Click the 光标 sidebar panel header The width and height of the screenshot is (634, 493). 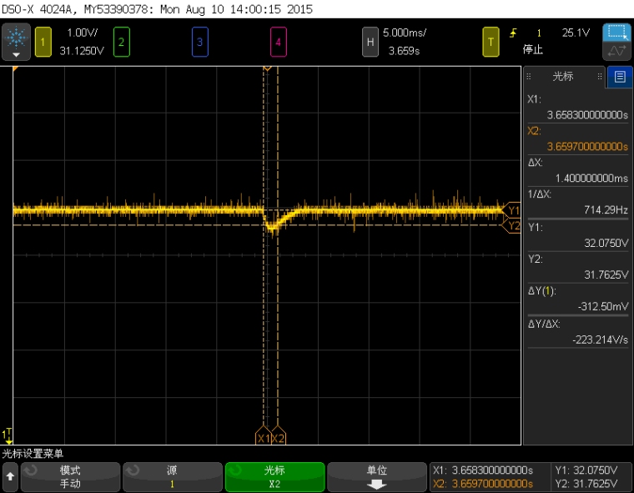click(x=563, y=77)
